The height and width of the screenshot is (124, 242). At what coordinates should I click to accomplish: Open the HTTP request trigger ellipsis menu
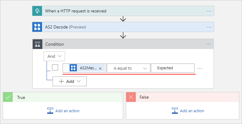pyautogui.click(x=209, y=11)
